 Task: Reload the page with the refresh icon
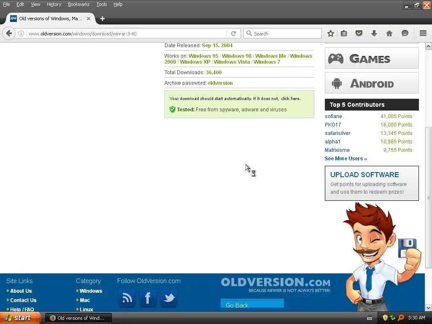233,34
